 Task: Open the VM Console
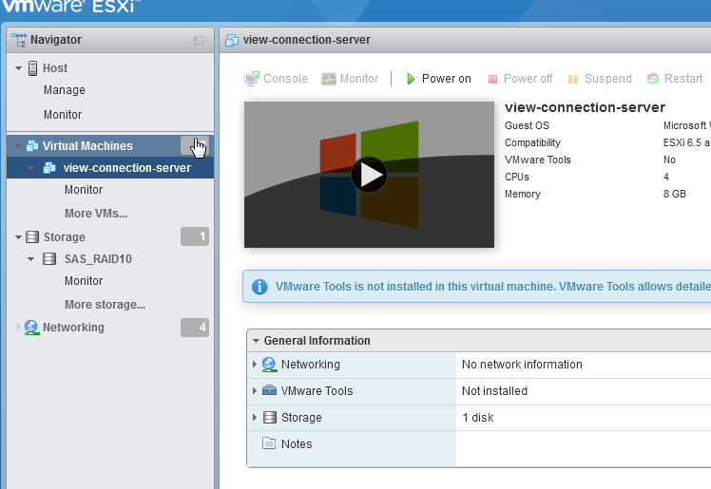(276, 79)
